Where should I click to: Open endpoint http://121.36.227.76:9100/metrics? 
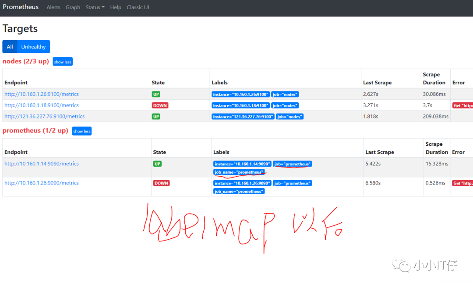point(44,116)
